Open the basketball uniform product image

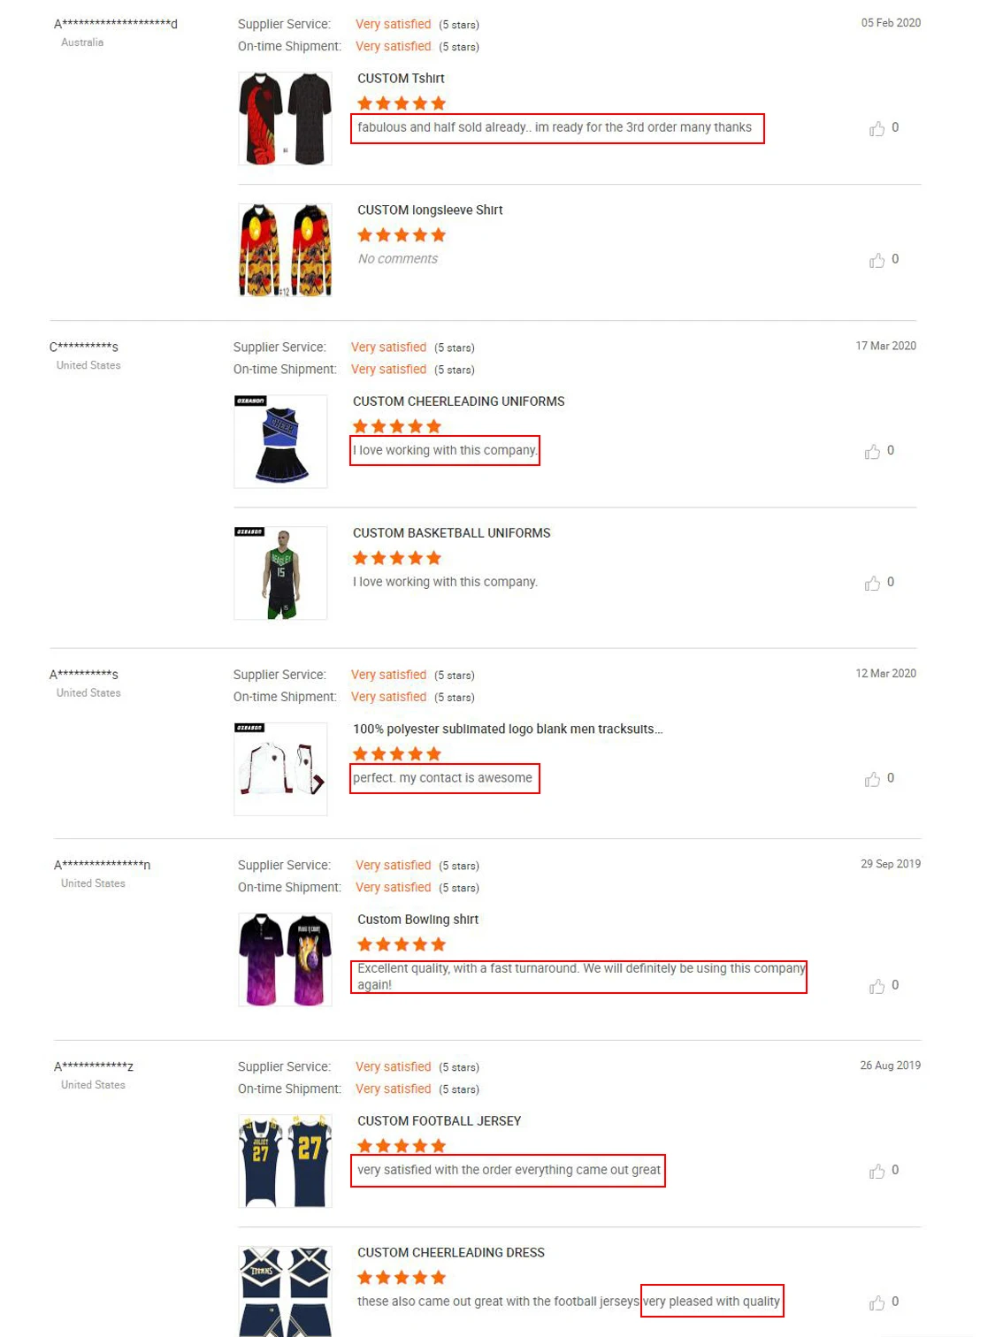(x=280, y=573)
